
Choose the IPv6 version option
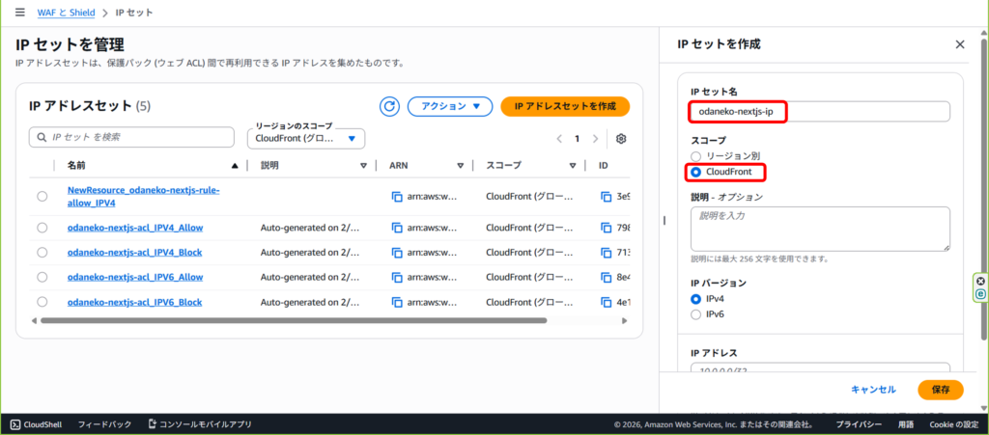(x=695, y=314)
